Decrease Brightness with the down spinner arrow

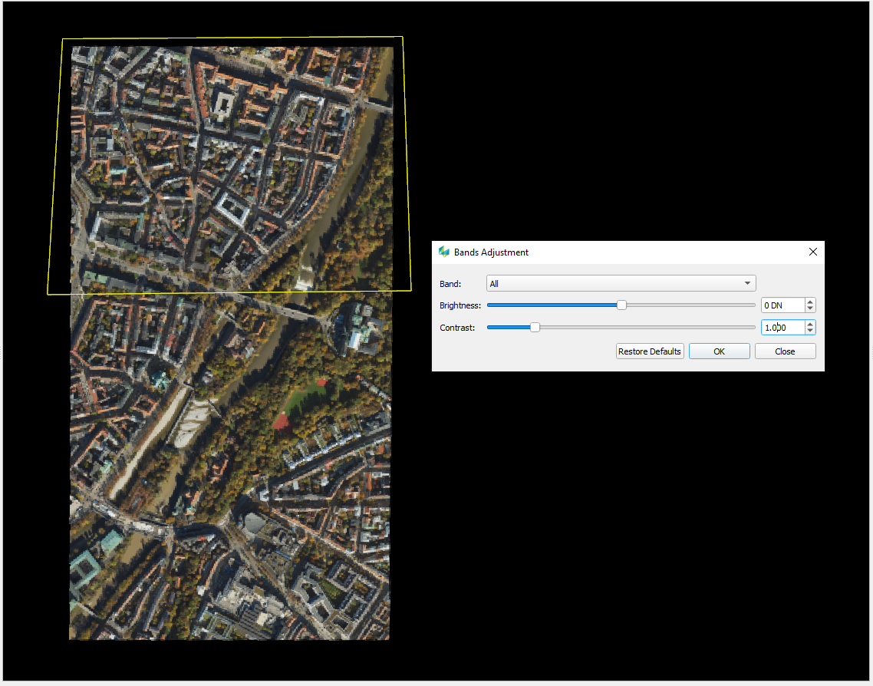tap(810, 309)
